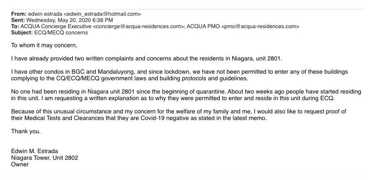Click the pmo@acqua-residences.com email address
Viewport: 368px width, 180px height.
coord(260,26)
